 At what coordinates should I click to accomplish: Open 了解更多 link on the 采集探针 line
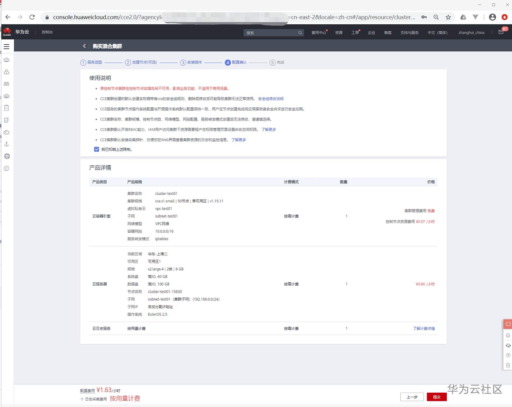point(239,140)
